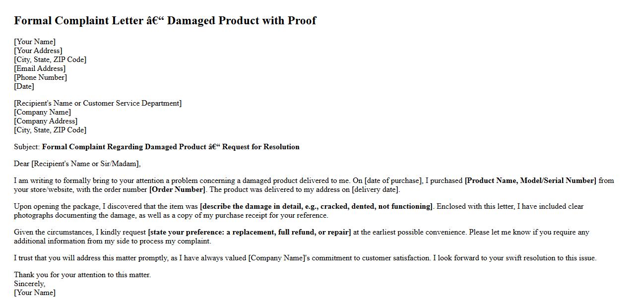Click the [Your Name] placeholder at top

click(x=35, y=42)
